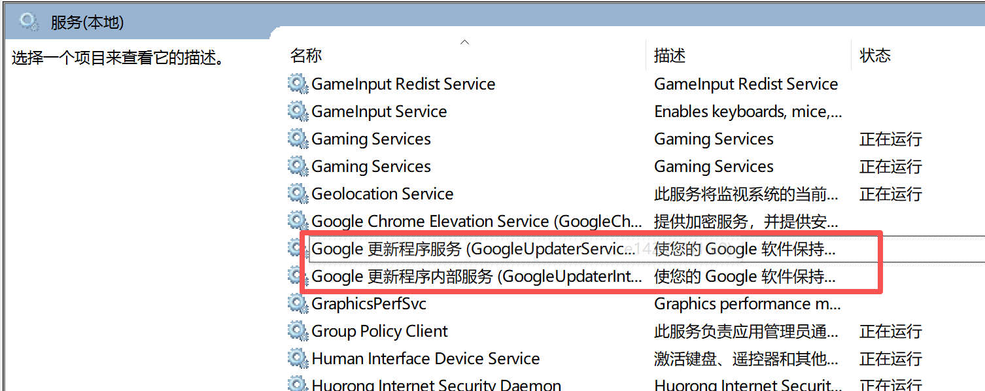Screen dimensions: 985x391
Task: Select the GameInput Redist Service name entry
Action: (x=404, y=84)
